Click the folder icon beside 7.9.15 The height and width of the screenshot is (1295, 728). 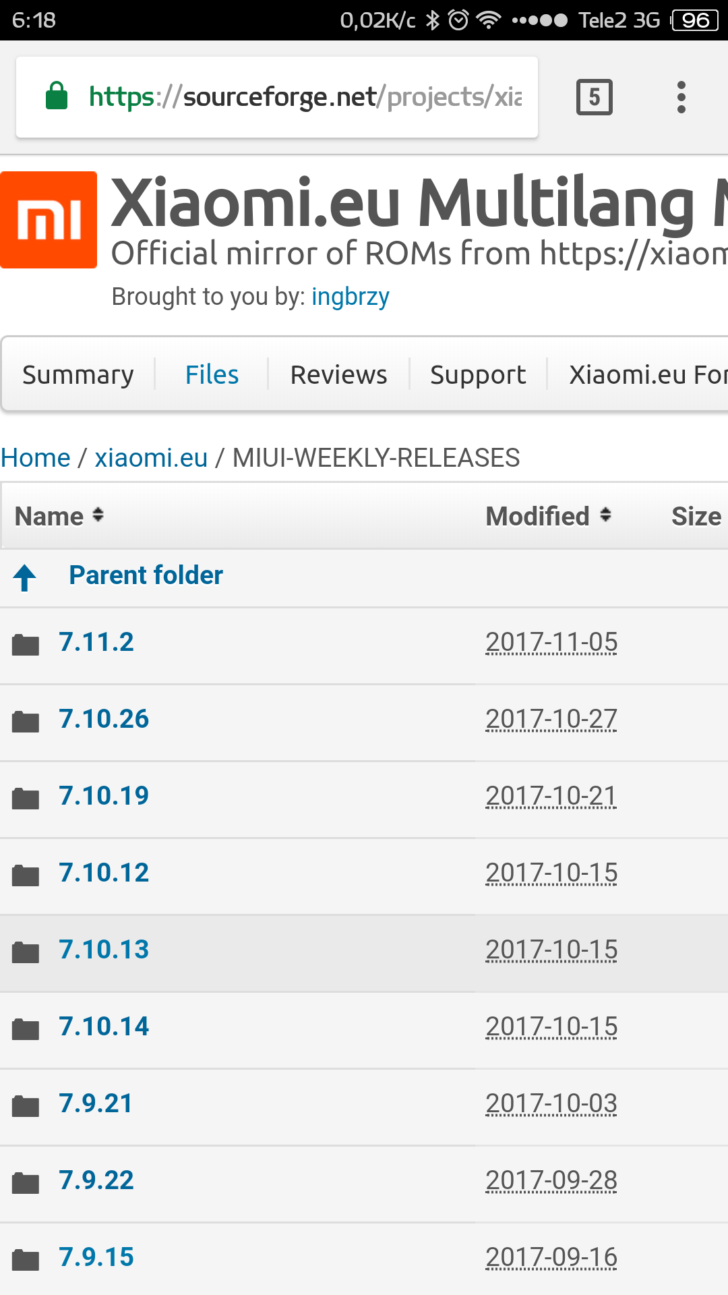click(26, 1260)
